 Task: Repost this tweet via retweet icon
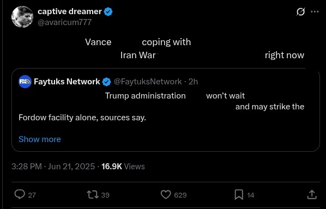(x=92, y=195)
